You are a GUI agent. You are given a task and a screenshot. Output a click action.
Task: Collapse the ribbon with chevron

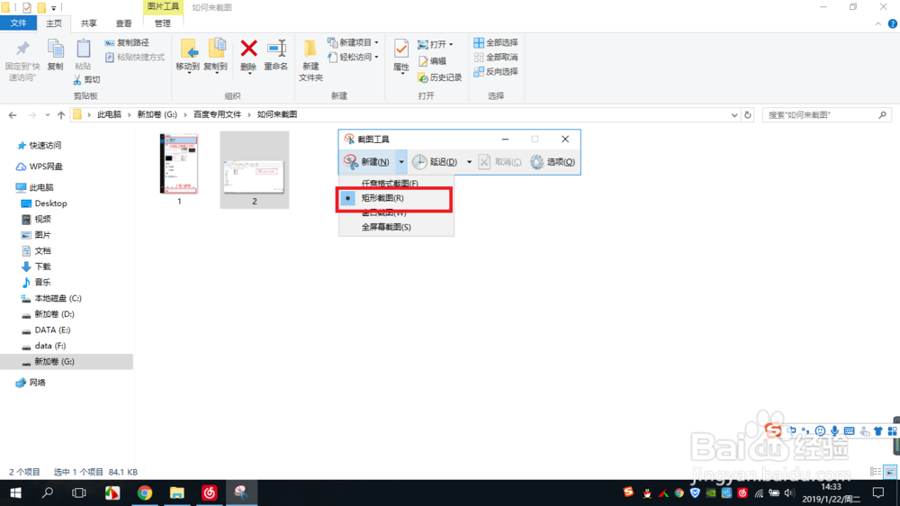pos(878,23)
